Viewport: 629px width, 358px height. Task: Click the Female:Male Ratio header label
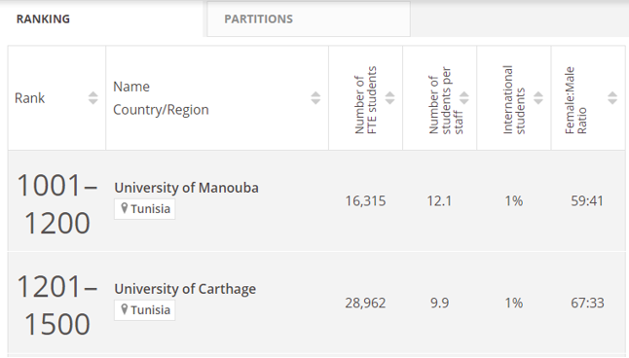(x=575, y=100)
